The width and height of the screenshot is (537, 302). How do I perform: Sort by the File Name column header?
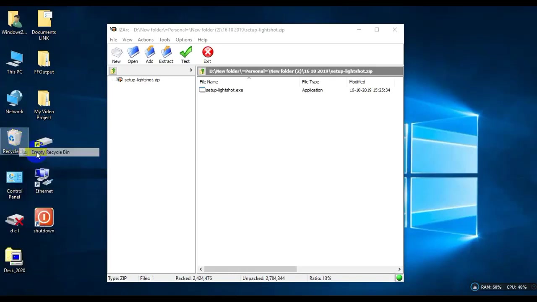[249, 82]
